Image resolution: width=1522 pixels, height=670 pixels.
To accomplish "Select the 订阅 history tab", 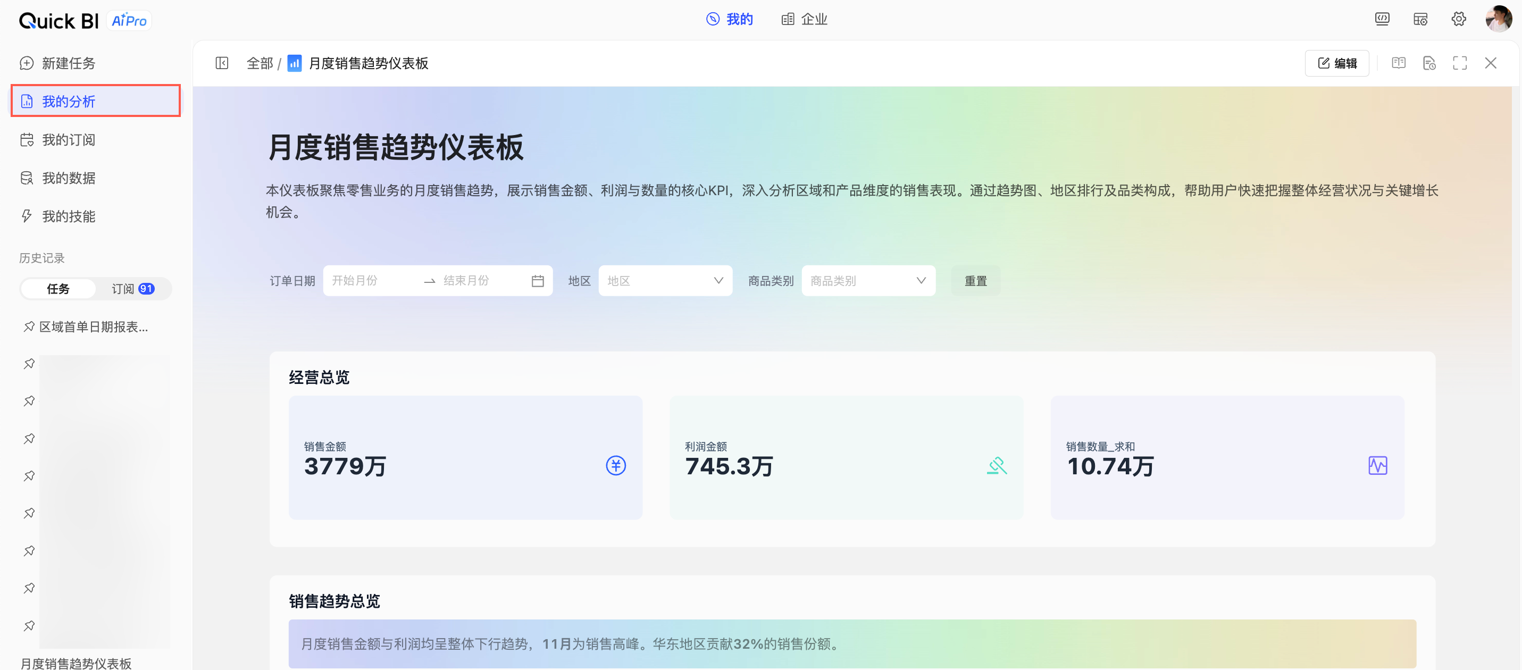I will (133, 289).
